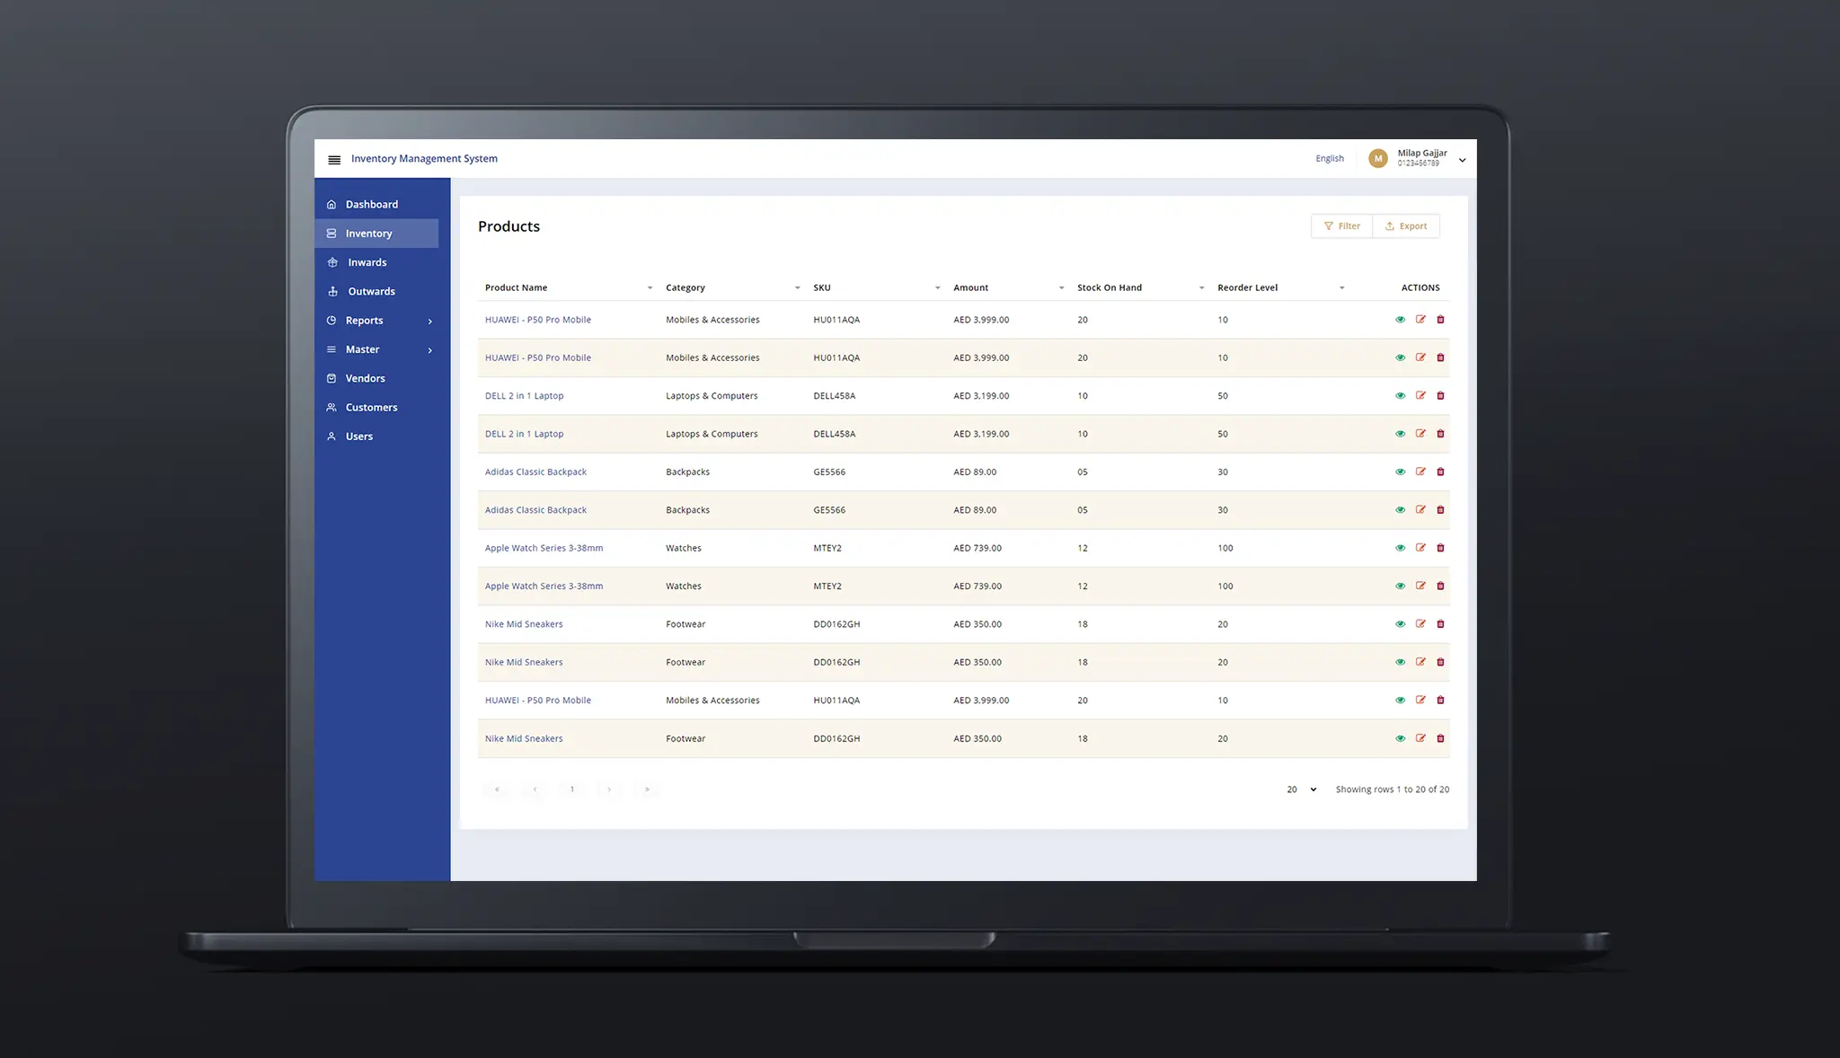Click the HUAWEI P50 Pro Mobile product link

[537, 319]
